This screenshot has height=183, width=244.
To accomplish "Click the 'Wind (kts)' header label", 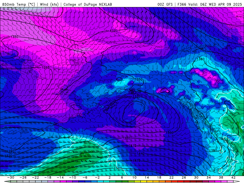I will [49, 4].
